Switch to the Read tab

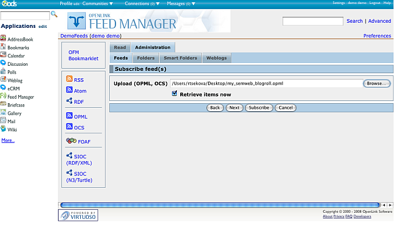(x=119, y=48)
